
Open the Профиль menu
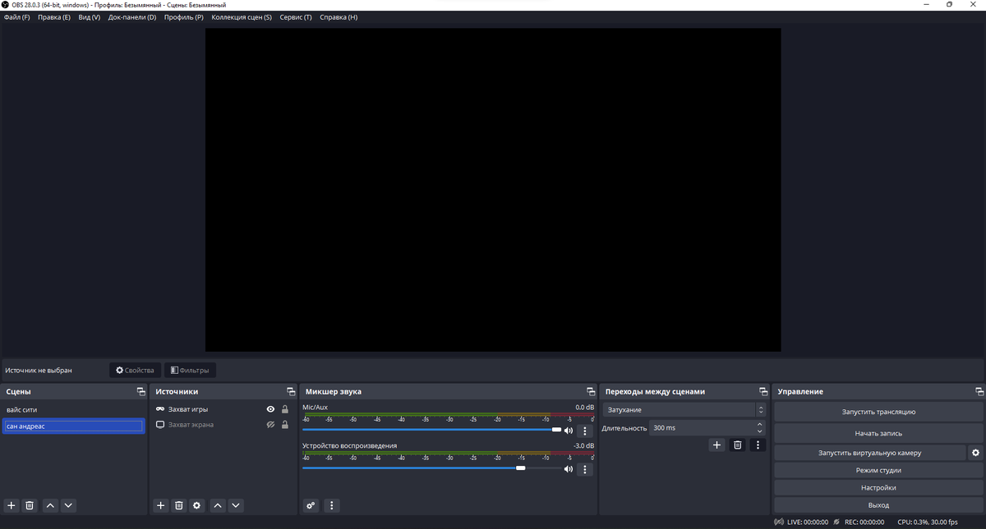[184, 17]
